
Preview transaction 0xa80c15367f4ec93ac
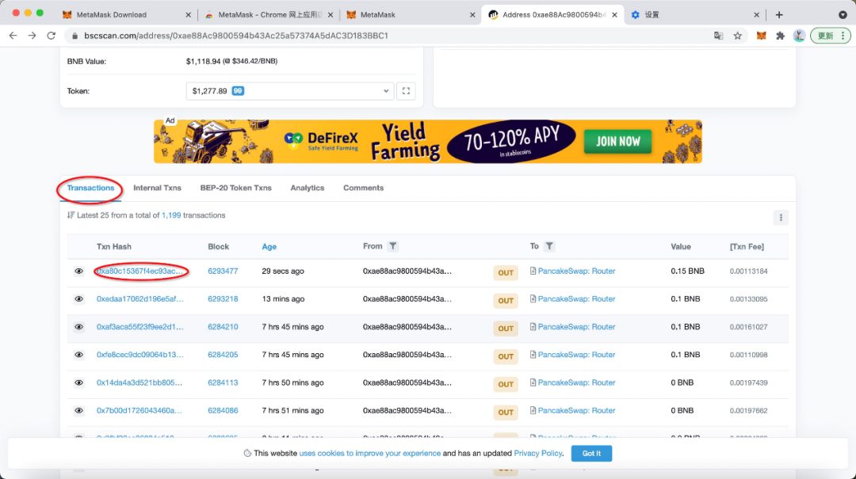click(78, 271)
